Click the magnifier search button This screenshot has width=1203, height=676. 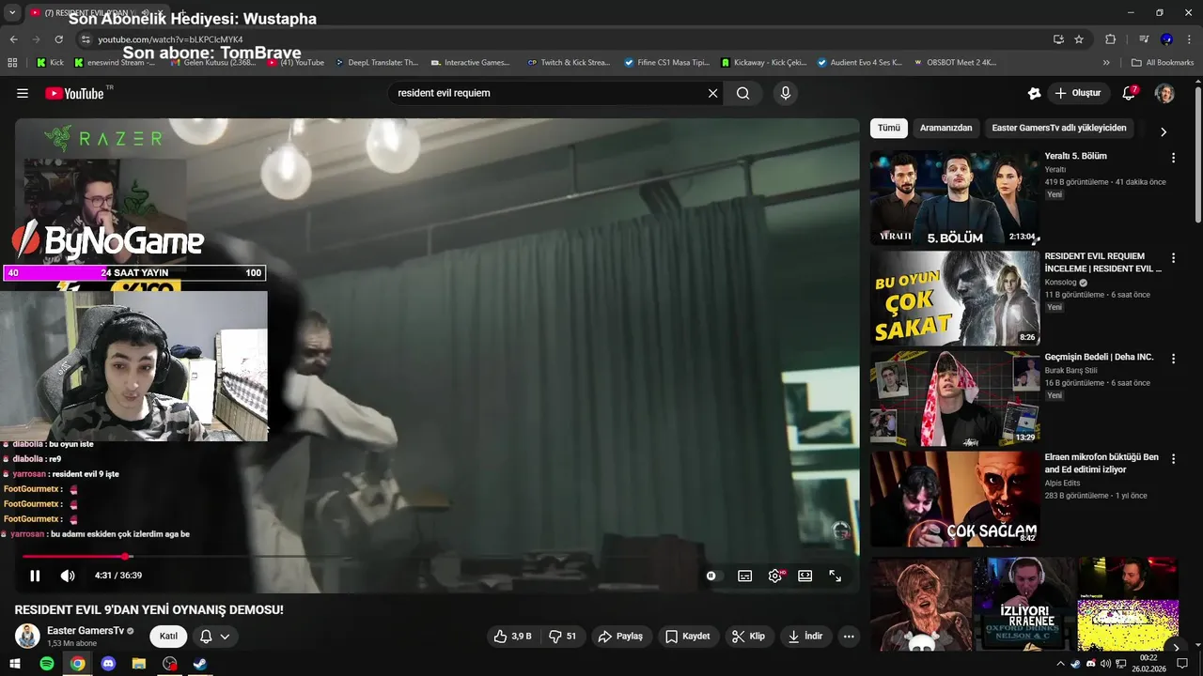pyautogui.click(x=743, y=93)
